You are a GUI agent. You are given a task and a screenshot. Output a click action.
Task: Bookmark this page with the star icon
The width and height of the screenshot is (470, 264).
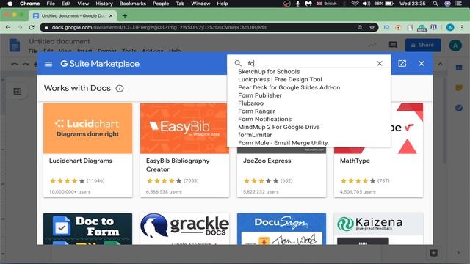tap(372, 27)
